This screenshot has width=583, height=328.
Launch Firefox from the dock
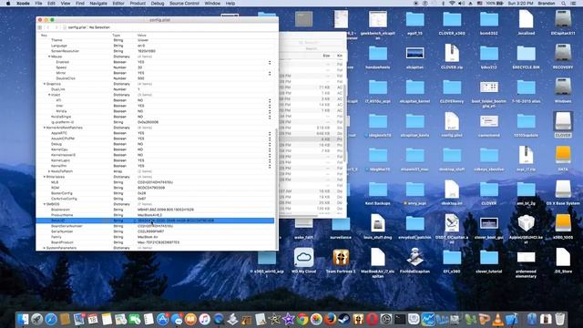[x=330, y=319]
